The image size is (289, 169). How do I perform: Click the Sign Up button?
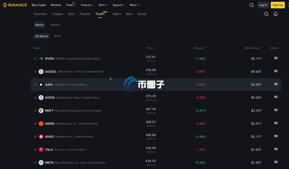click(x=278, y=5)
